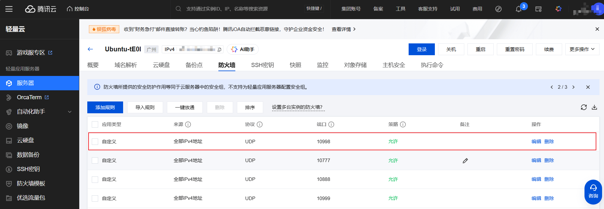Check the port 10888 rule checkbox
Screen dimensions: 604x209
95,179
